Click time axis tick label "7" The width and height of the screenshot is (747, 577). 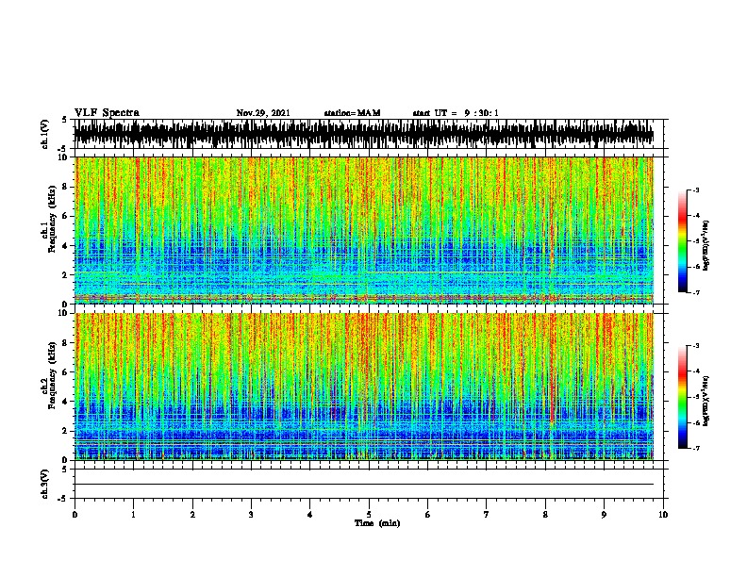[x=487, y=515]
